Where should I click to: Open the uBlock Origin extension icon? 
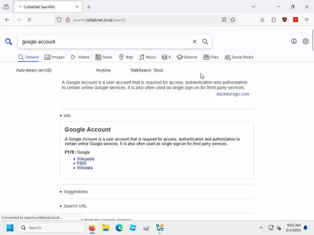tap(285, 20)
